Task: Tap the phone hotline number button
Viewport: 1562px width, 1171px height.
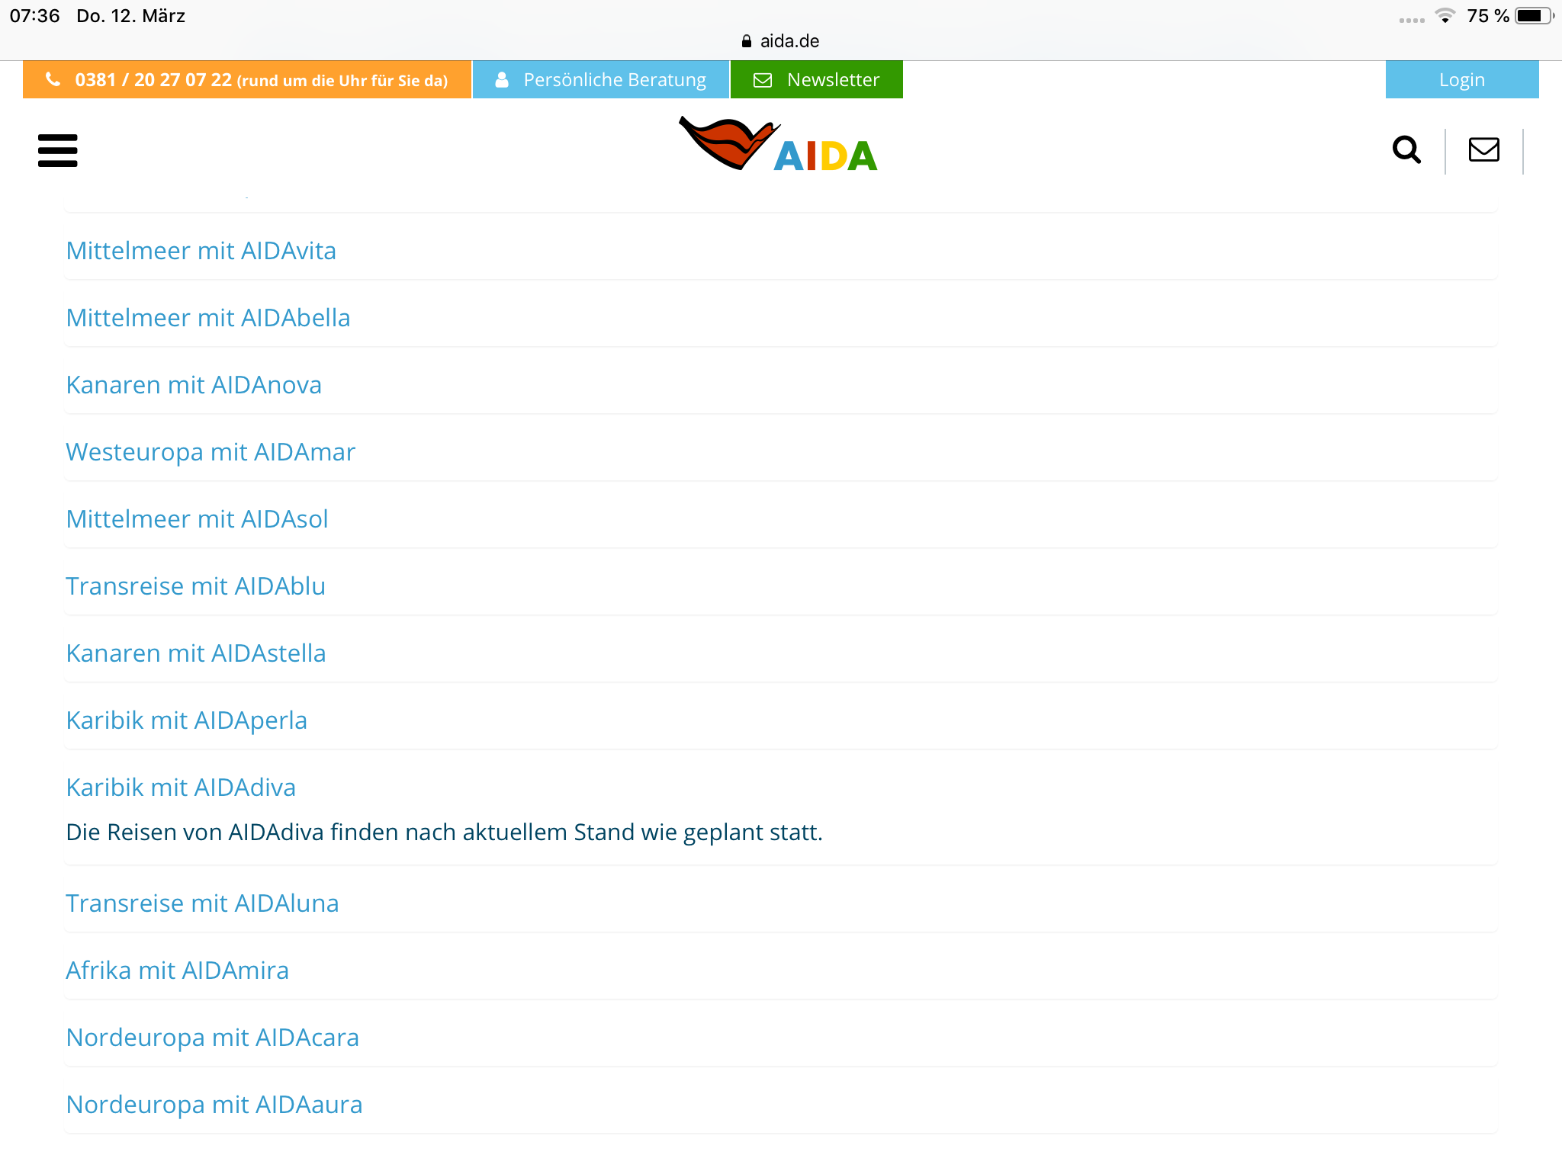Action: pyautogui.click(x=246, y=80)
